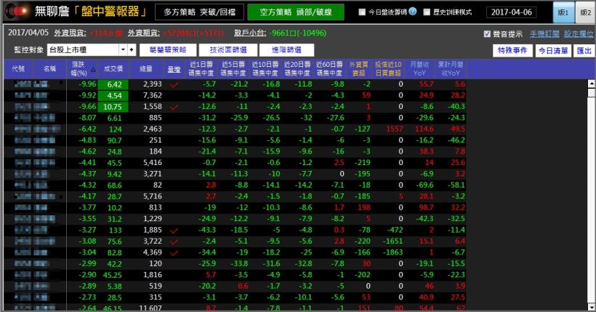Open the 手機訂閱 link
Image resolution: width=596 pixels, height=312 pixels.
544,34
